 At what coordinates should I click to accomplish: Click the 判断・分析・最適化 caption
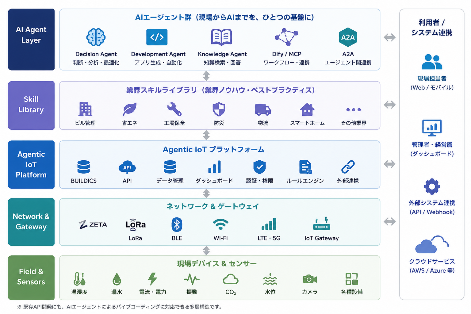[96, 63]
